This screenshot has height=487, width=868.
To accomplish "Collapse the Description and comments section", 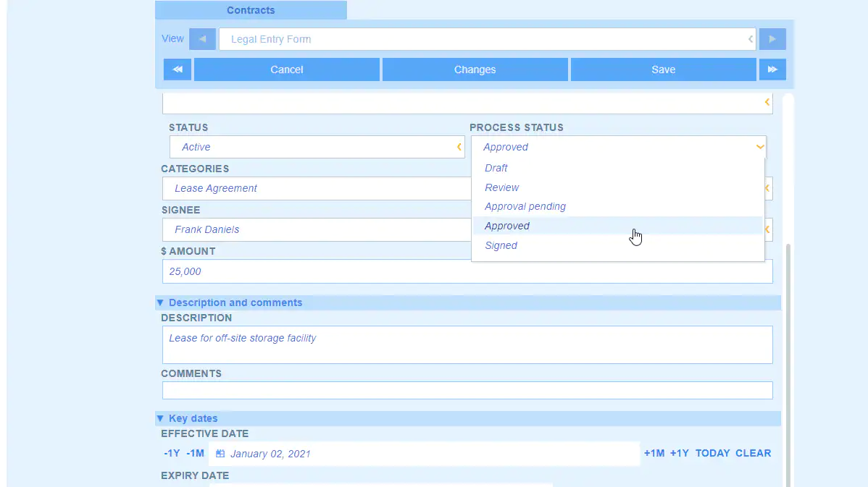I will (x=160, y=302).
